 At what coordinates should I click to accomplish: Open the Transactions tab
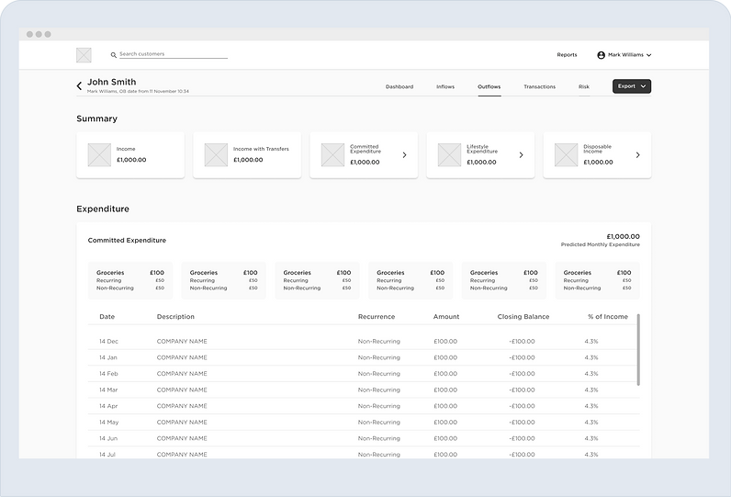pos(539,86)
